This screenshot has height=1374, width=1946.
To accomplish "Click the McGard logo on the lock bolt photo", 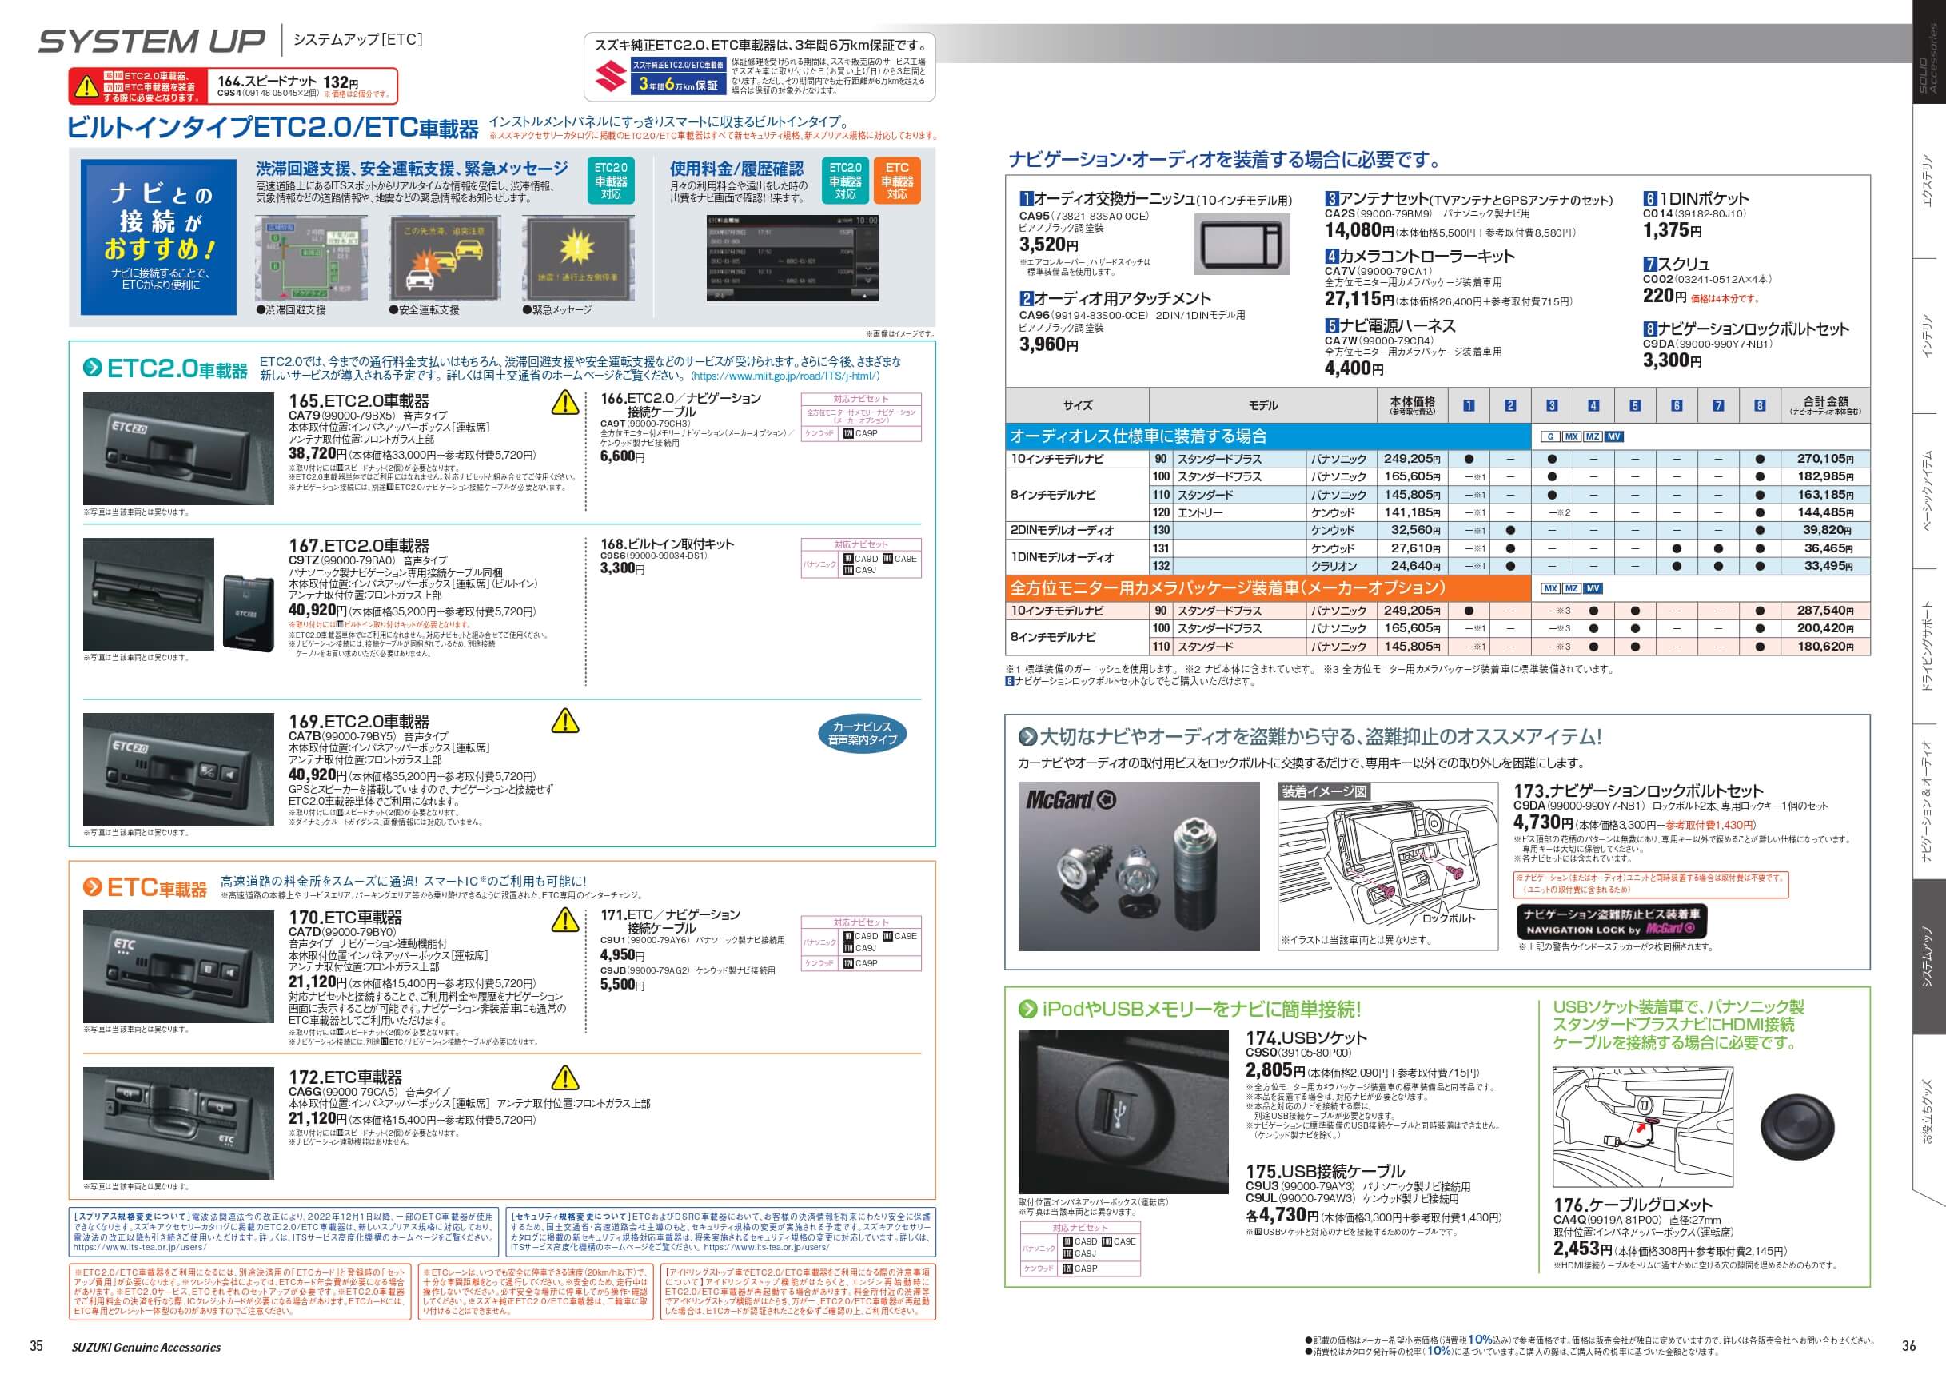I will 1071,799.
